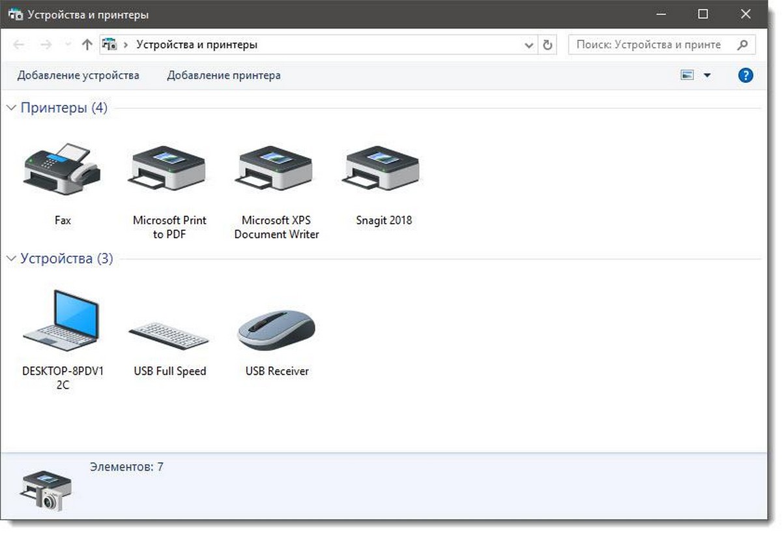
Task: Select the USB Full Speed keyboard
Action: tap(169, 334)
